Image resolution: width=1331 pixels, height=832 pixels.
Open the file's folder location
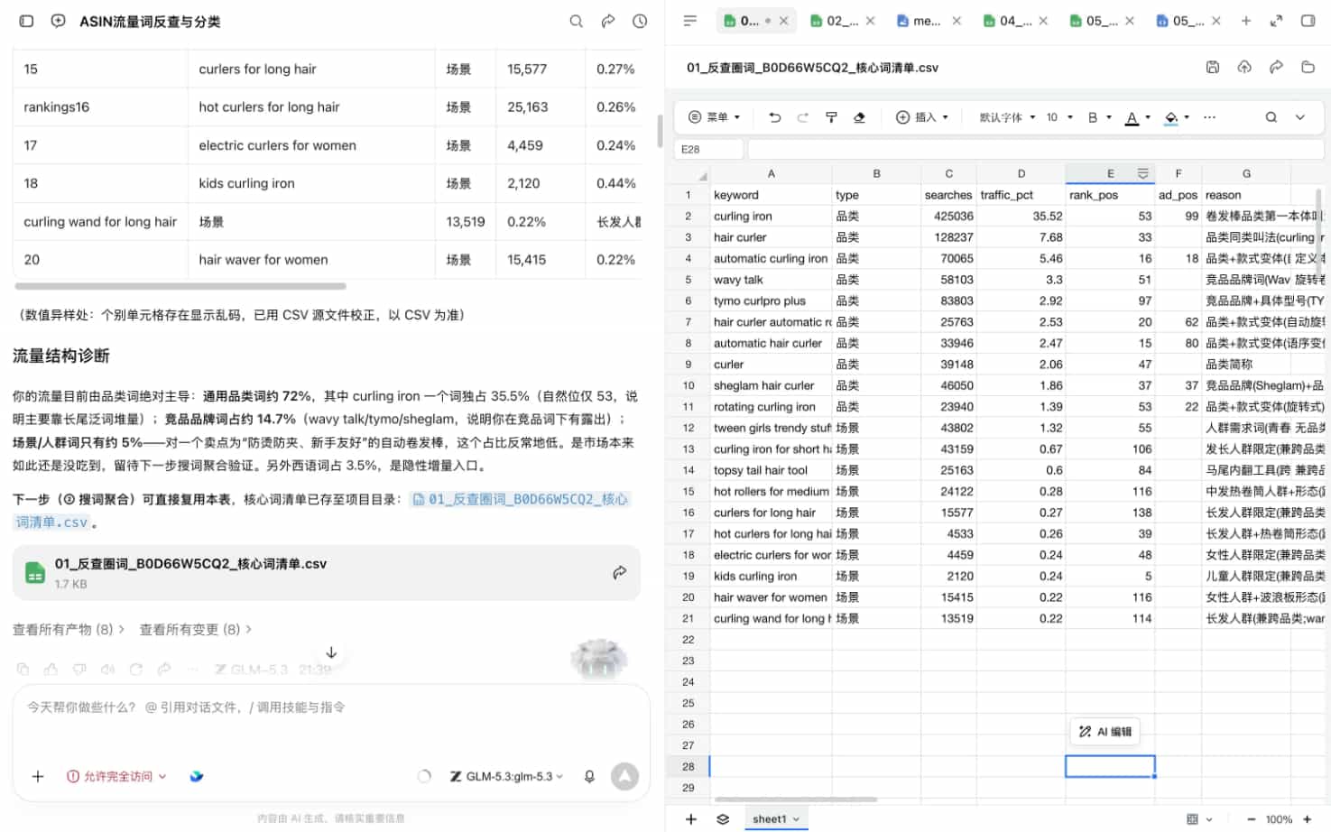[1308, 67]
